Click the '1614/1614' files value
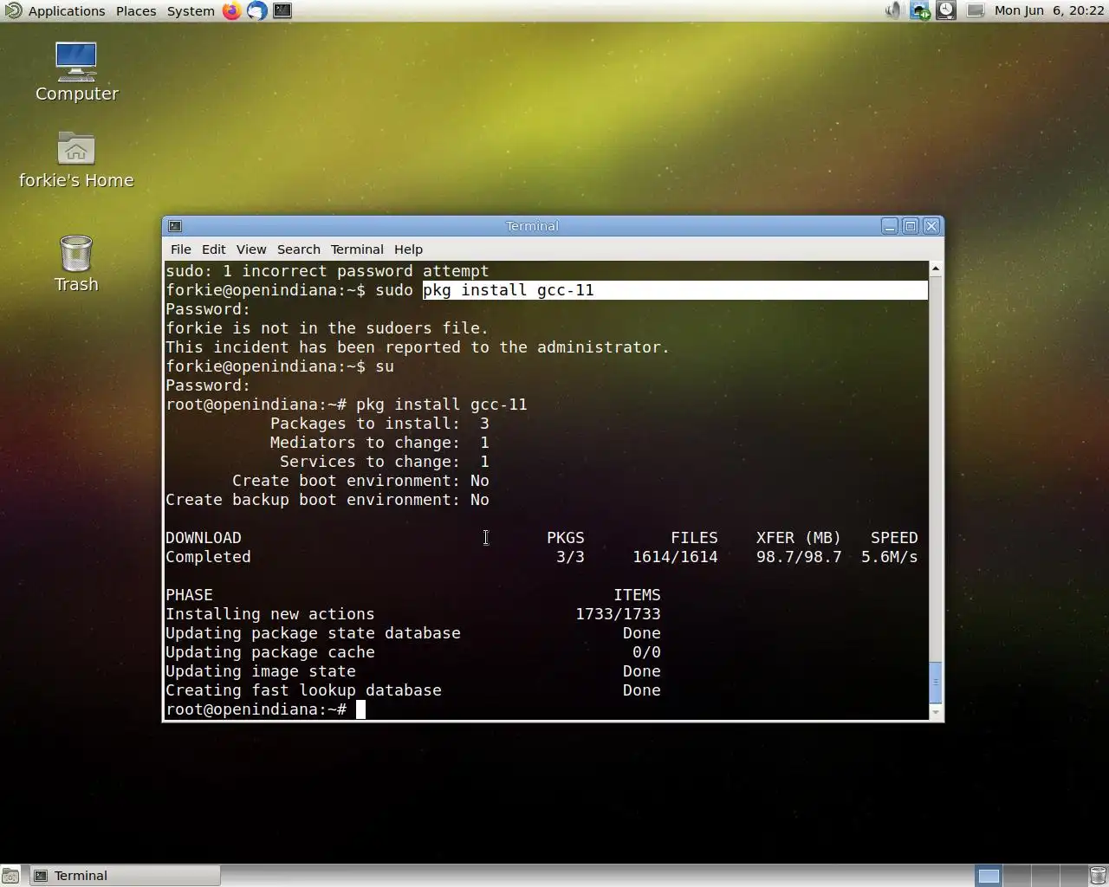The image size is (1109, 887). pyautogui.click(x=675, y=557)
